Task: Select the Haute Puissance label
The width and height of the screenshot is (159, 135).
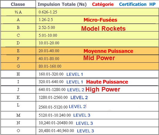Action: click(x=107, y=82)
